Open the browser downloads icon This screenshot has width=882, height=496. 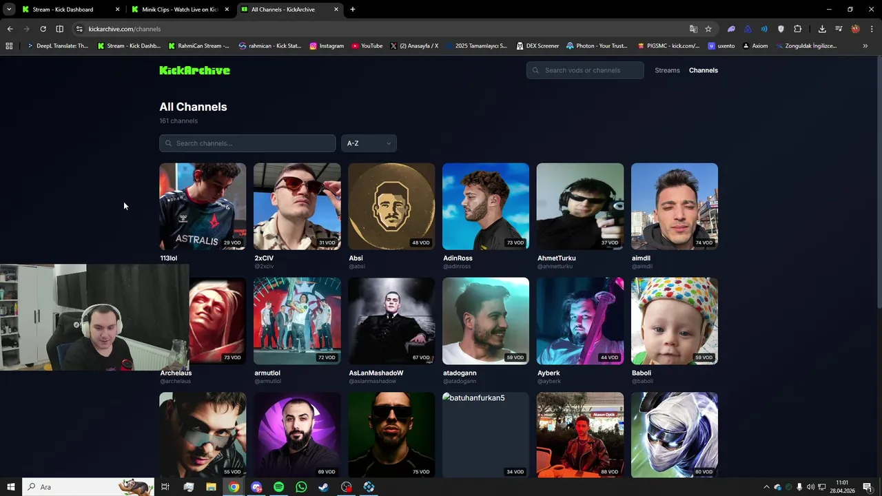coord(822,29)
